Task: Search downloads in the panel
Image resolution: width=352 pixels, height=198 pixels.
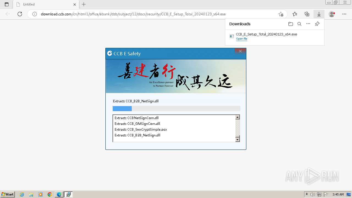Action: tap(299, 24)
